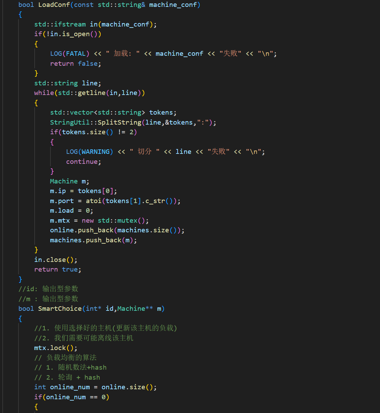Click the "切分" string in the WARNING log

click(144, 152)
